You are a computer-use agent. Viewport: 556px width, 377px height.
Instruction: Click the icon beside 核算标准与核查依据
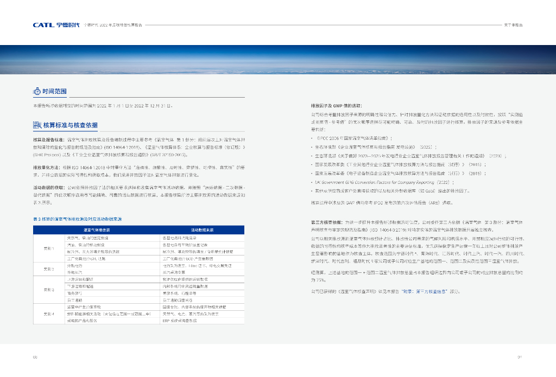[37, 125]
